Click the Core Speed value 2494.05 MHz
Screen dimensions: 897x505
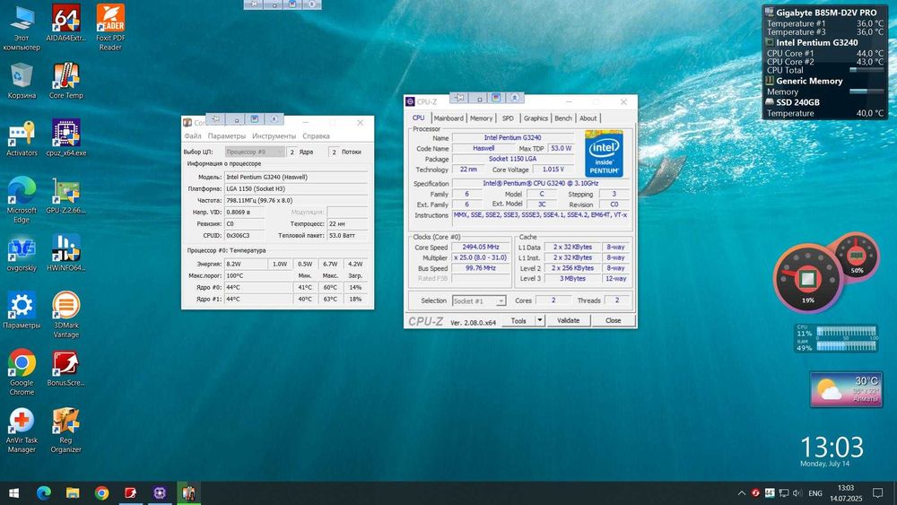pyautogui.click(x=481, y=247)
